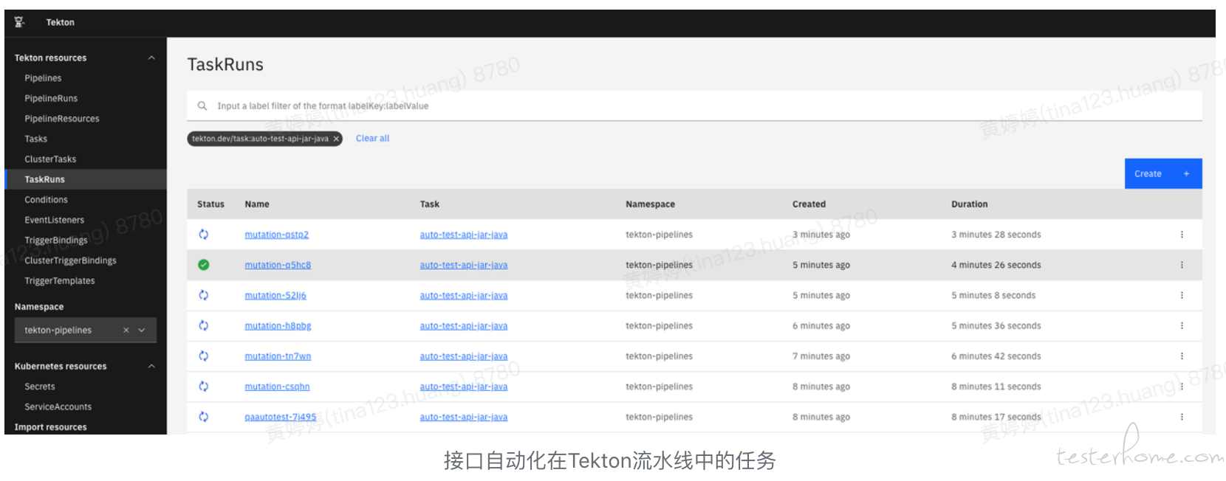Open TriggerBindings in the sidebar
Screen dimensions: 1226x481
tap(56, 240)
